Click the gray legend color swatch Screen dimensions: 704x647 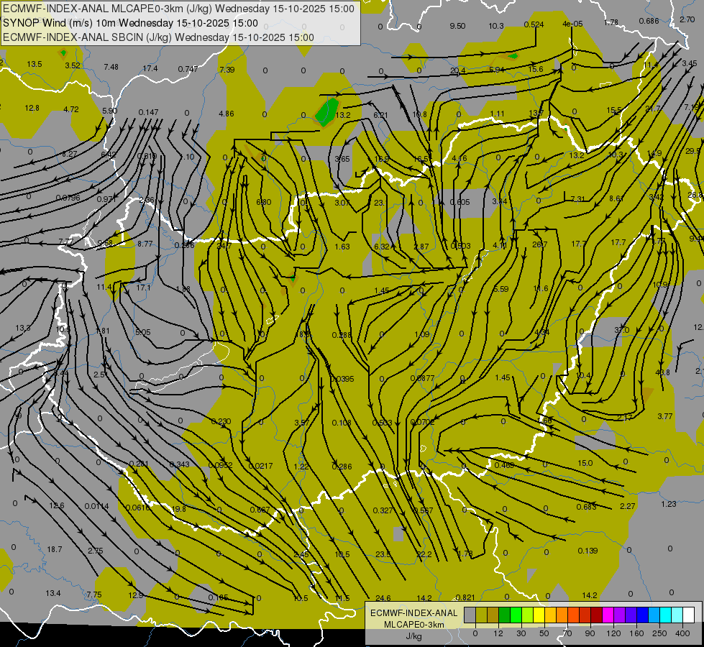pos(470,615)
